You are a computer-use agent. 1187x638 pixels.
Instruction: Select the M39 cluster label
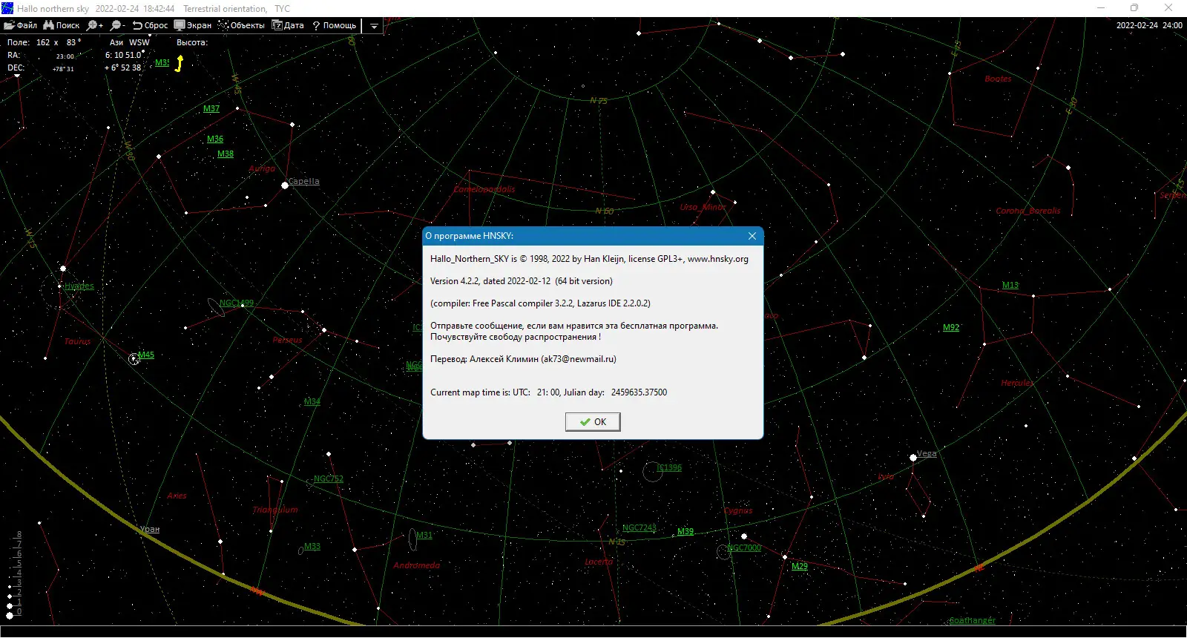[x=685, y=531]
